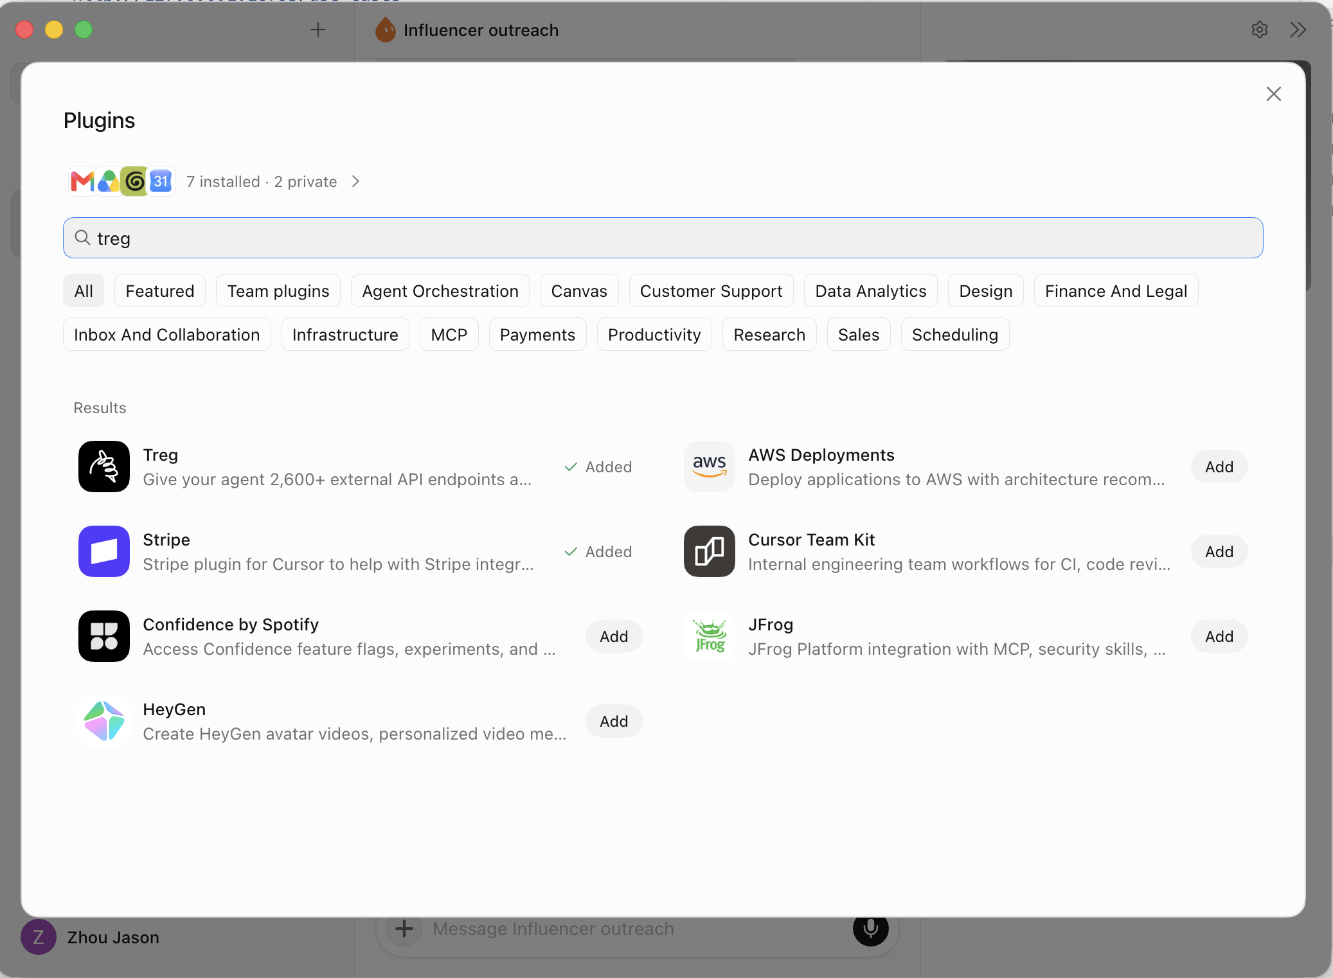Open the Confidence by Spotify icon
The height and width of the screenshot is (978, 1333).
coord(104,636)
